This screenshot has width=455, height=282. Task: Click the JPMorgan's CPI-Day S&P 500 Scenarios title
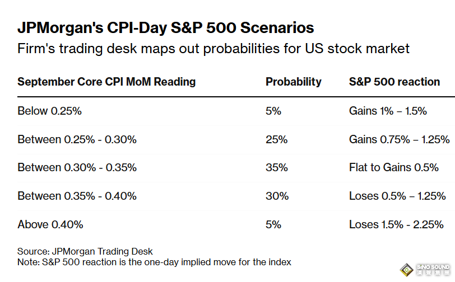[166, 27]
